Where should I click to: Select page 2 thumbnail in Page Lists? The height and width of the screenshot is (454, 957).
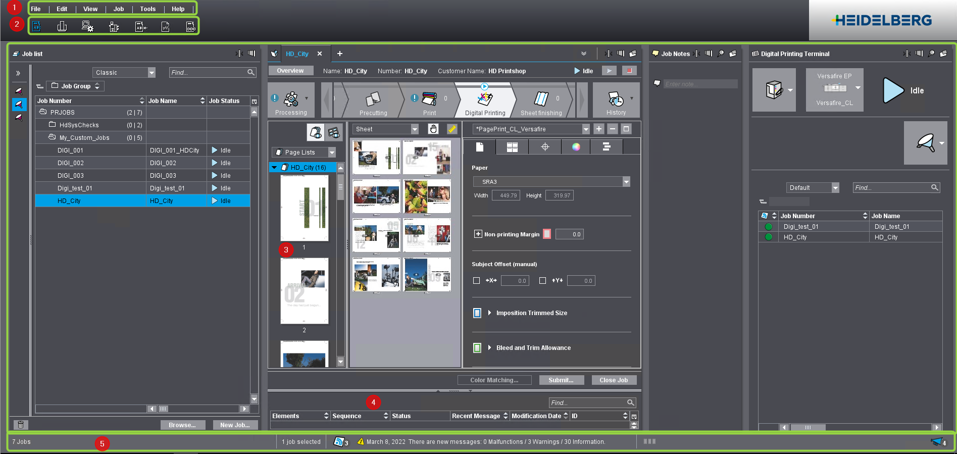[304, 291]
